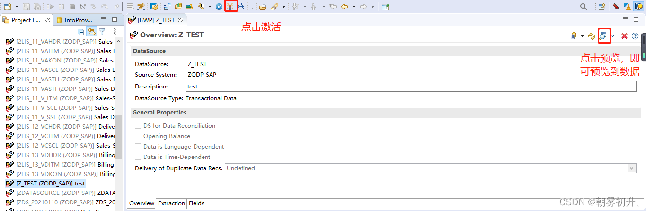Click the Description field containing test

411,87
